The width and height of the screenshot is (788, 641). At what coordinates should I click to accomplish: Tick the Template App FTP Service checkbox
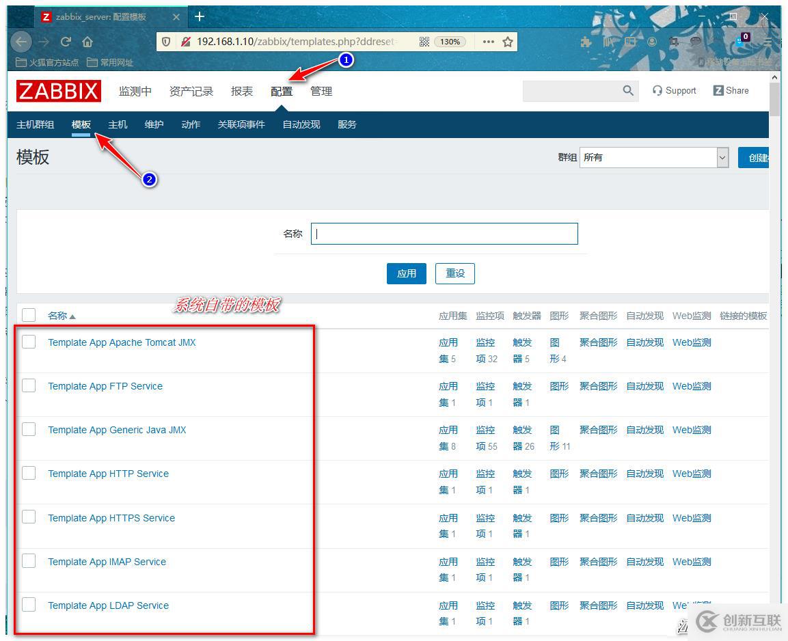(x=29, y=385)
